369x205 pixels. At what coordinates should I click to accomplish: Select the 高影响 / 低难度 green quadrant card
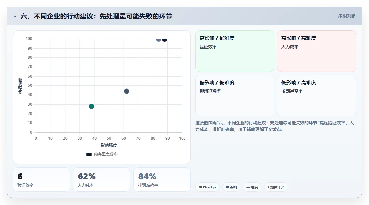[x=235, y=51]
